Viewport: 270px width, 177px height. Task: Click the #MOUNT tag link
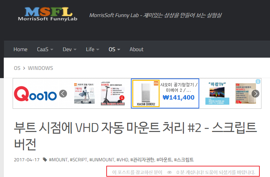coord(59,160)
